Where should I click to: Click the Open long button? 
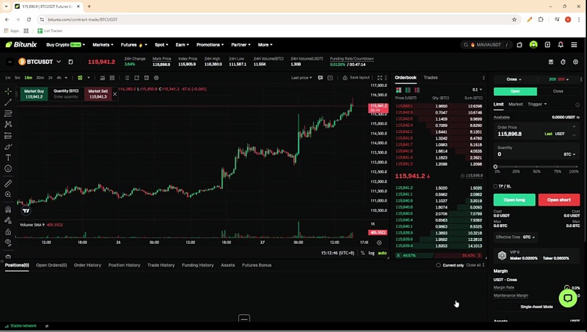tap(514, 200)
